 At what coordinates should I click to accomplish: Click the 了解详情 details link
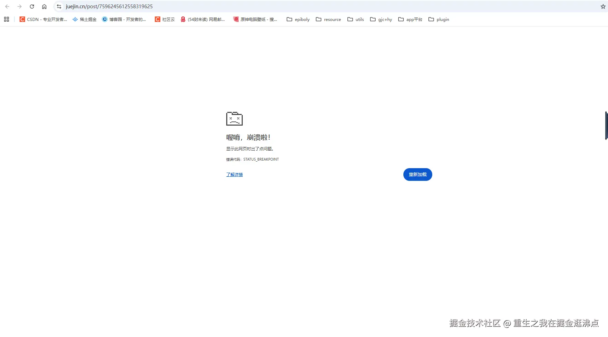tap(234, 174)
